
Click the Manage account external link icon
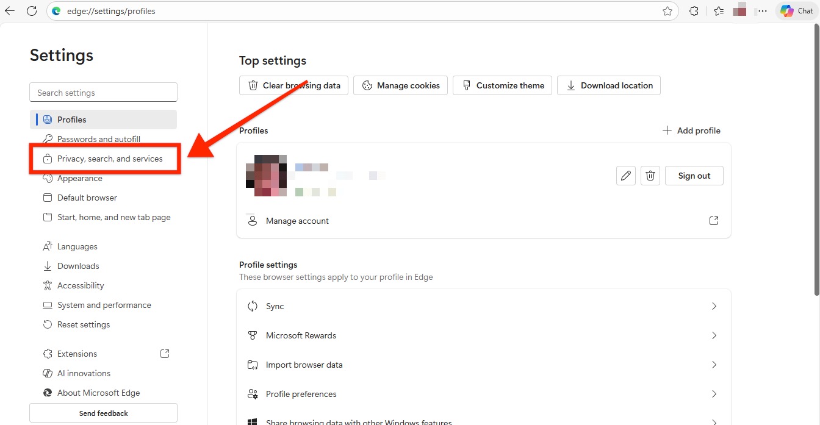point(714,221)
